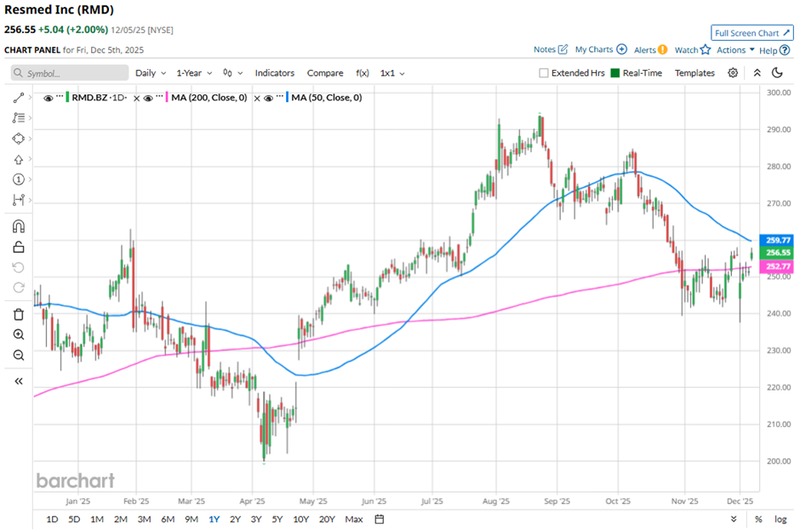Open chart settings gear
The width and height of the screenshot is (800, 530).
point(733,73)
